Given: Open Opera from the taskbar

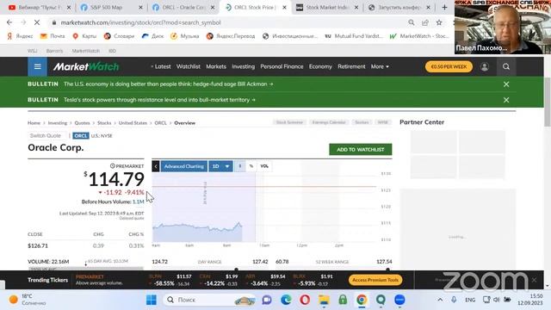Looking at the screenshot, I should pos(305,300).
